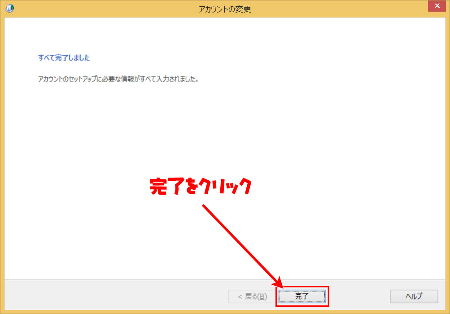Click the 完了 button to finish setup

pyautogui.click(x=302, y=296)
